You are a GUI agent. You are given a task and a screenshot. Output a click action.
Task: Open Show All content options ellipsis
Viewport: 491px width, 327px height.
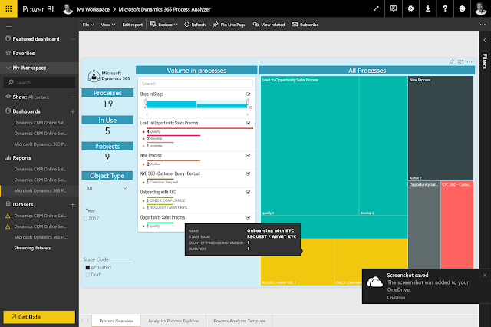[73, 97]
